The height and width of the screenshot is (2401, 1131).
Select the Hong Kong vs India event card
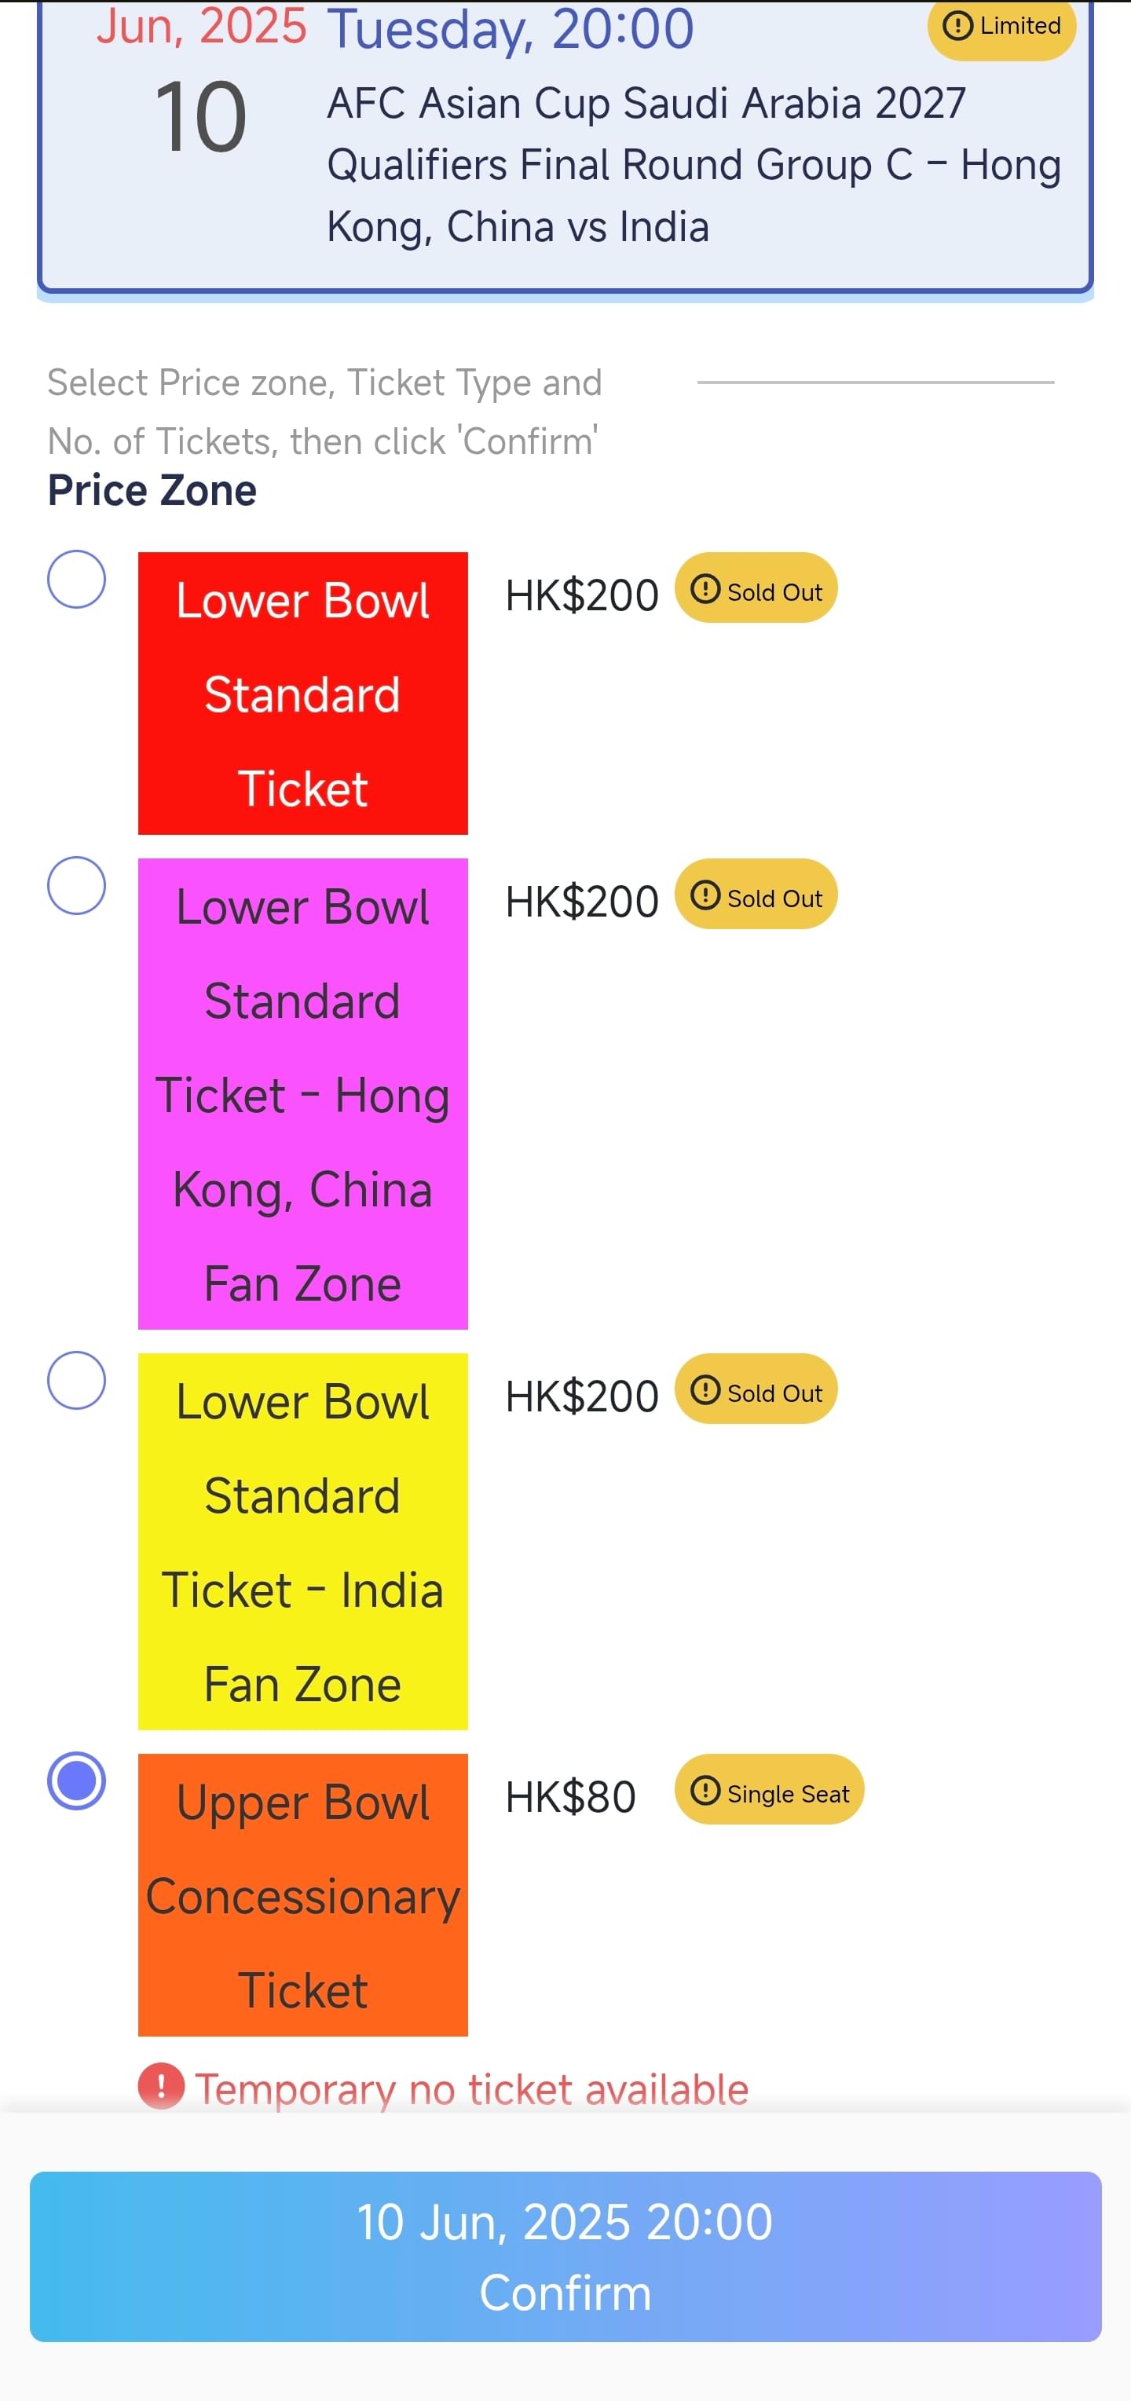click(565, 145)
